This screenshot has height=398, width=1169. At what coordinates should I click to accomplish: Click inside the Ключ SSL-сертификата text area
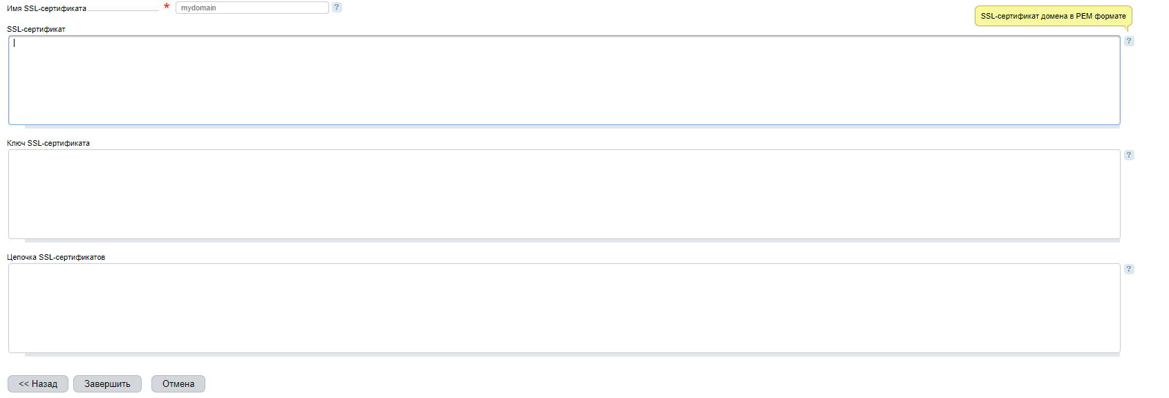click(564, 194)
